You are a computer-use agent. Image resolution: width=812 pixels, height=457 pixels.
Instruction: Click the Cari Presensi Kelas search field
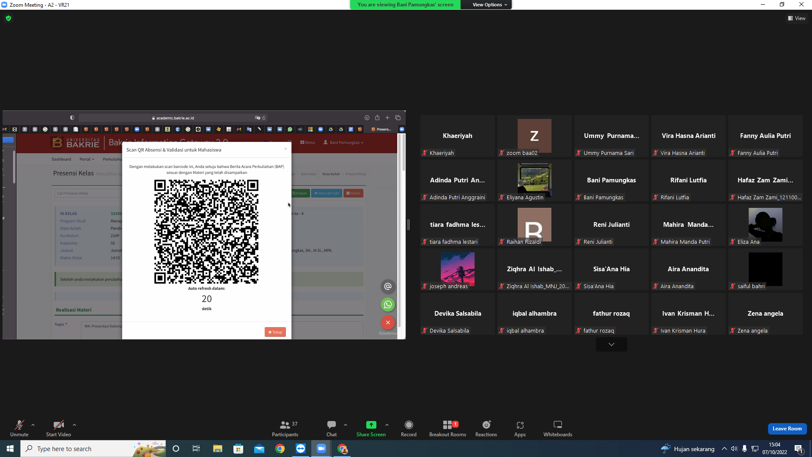coord(88,193)
